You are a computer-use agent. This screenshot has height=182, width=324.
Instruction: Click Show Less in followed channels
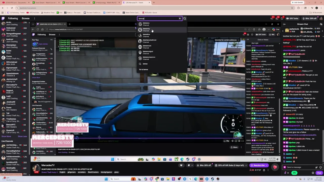22,136
